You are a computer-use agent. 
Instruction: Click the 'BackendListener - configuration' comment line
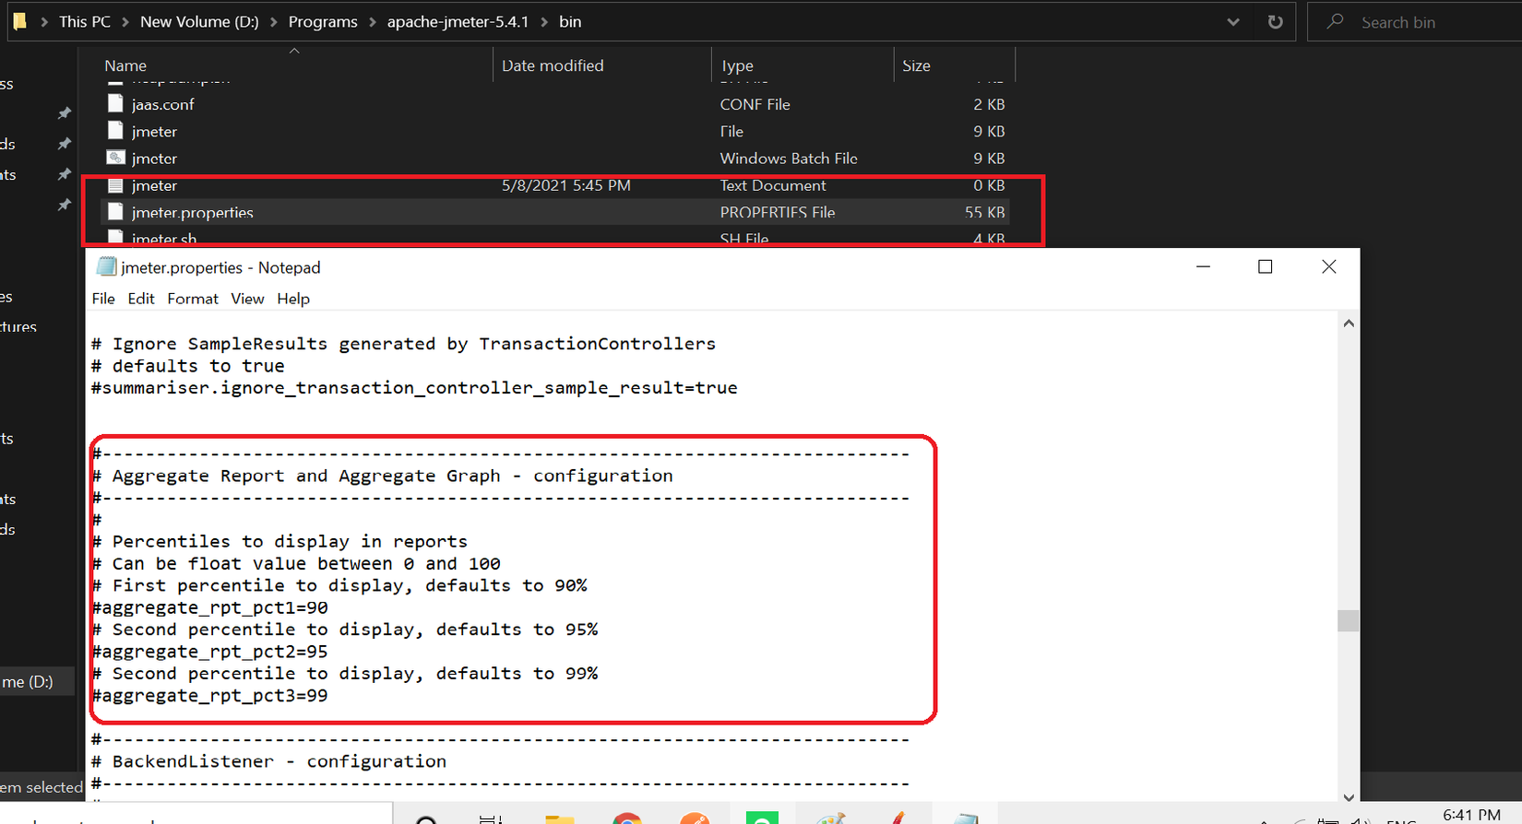tap(269, 761)
